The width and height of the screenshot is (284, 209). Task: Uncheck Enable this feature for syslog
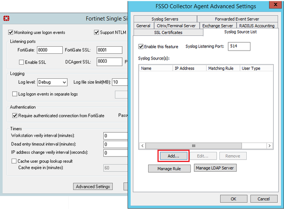141,47
